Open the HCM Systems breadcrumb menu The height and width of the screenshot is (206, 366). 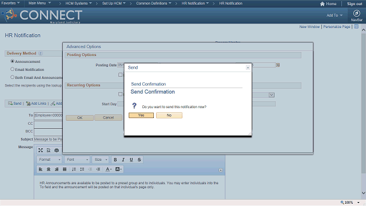79,3
